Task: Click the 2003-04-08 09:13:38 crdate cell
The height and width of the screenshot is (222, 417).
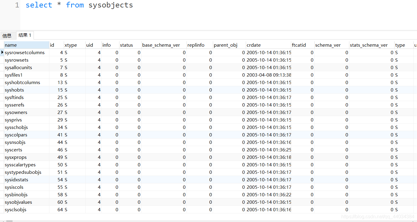Action: 269,75
